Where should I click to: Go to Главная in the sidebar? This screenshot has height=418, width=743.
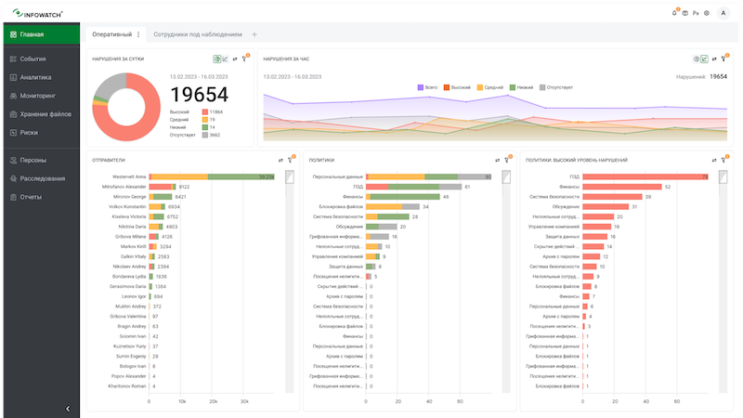point(42,34)
